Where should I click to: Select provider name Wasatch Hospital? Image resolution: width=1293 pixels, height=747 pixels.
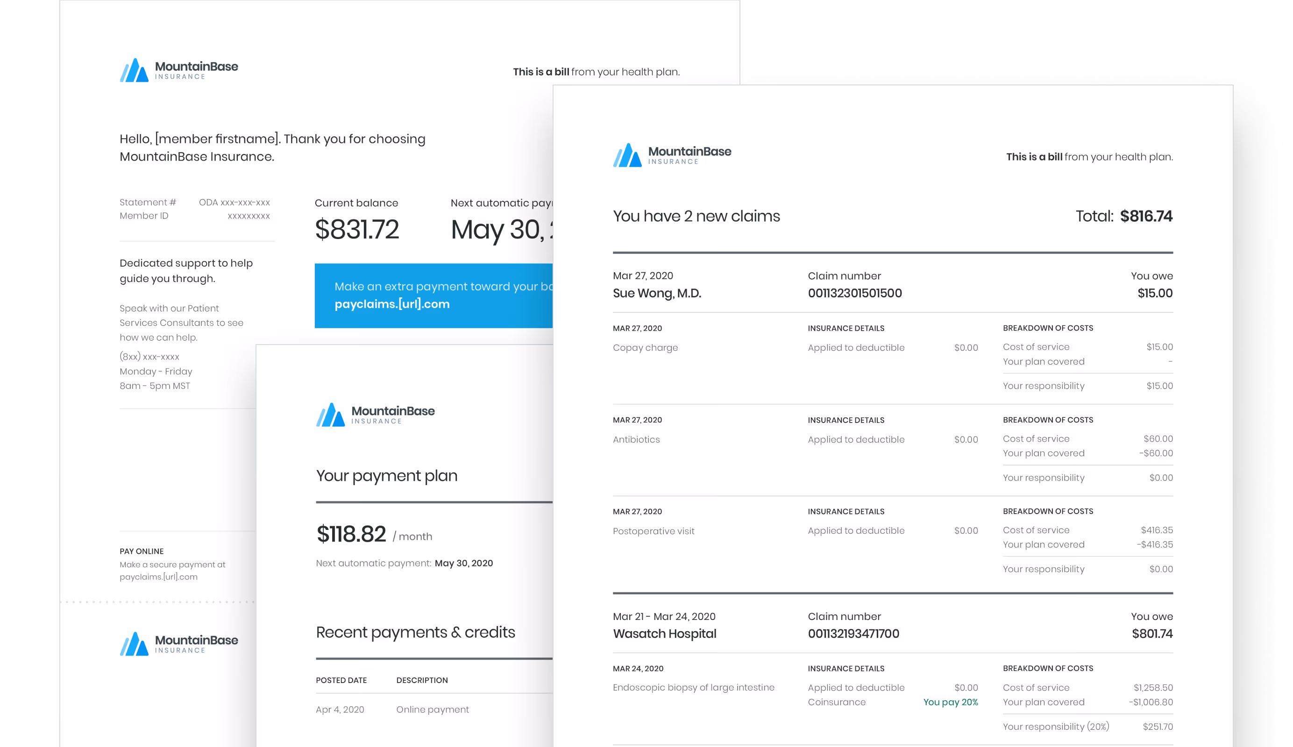(x=664, y=634)
